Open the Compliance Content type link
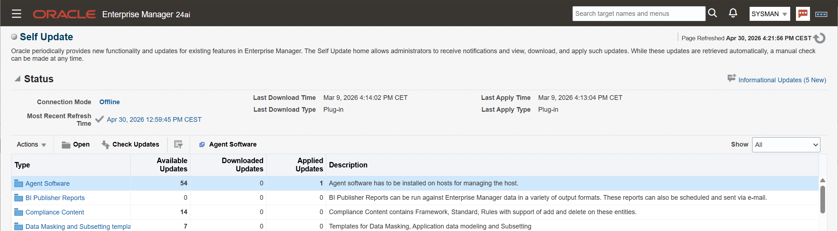The height and width of the screenshot is (231, 838). point(55,212)
